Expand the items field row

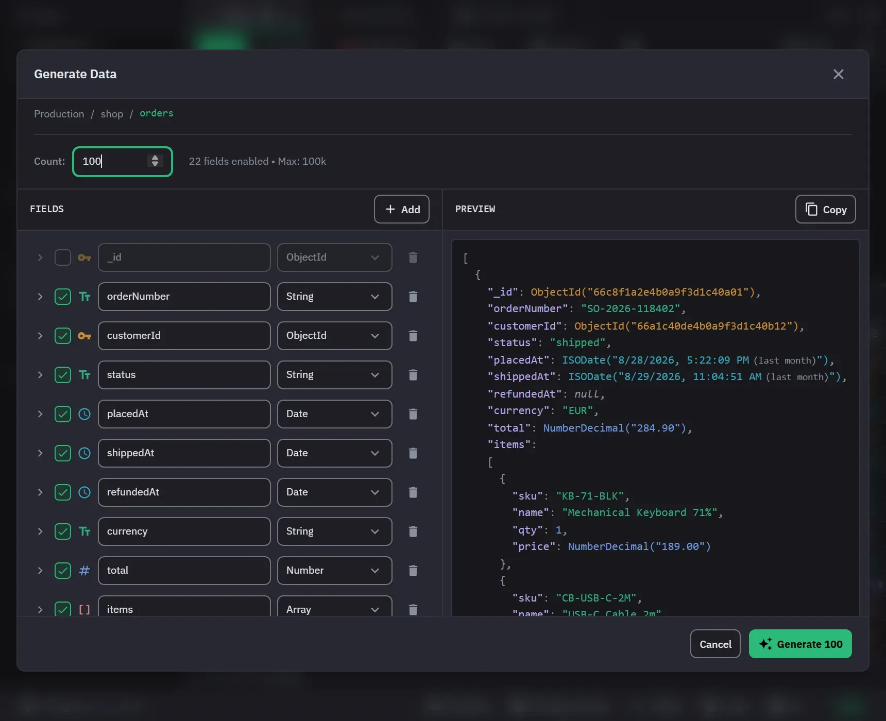40,610
